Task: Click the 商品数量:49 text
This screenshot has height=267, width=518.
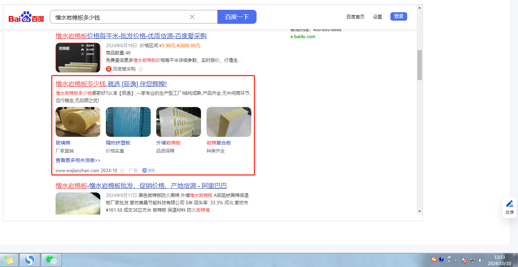Action: [x=118, y=53]
